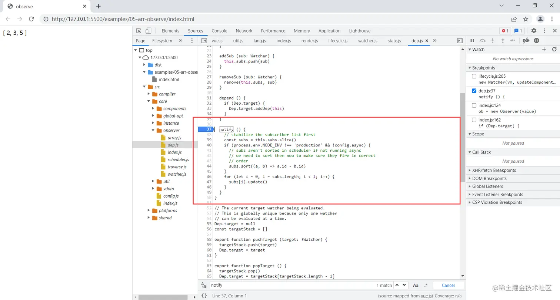Viewport: 560px width, 300px height.
Task: Switch to the lifecycle.js file tab
Action: pyautogui.click(x=338, y=41)
